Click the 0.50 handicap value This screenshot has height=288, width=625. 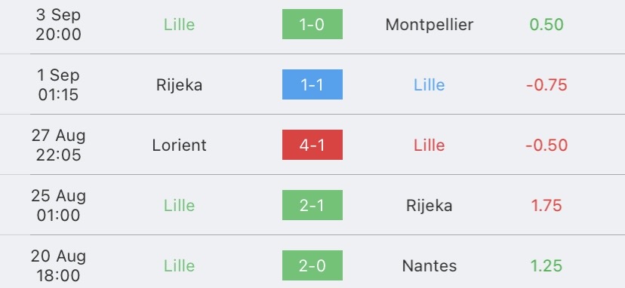[546, 25]
